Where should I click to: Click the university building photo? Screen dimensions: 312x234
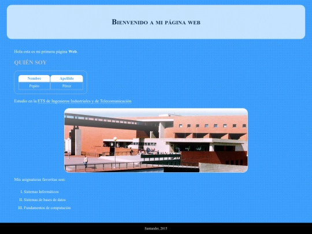(156, 140)
